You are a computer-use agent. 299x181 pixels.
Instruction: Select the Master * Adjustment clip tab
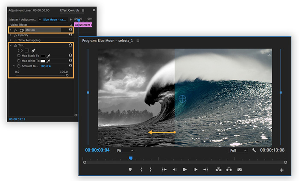click(x=23, y=20)
